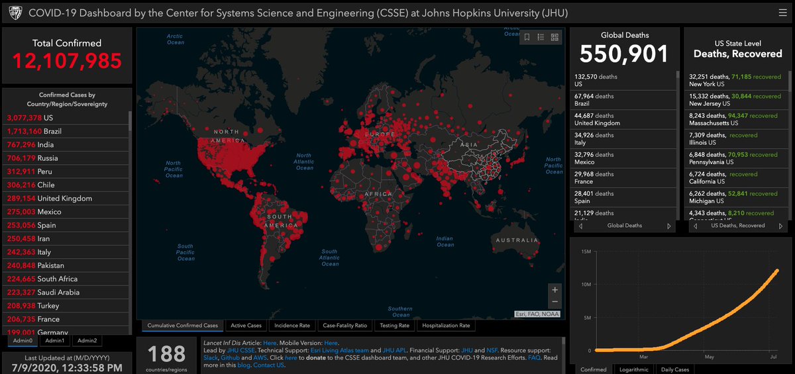Image resolution: width=795 pixels, height=374 pixels.
Task: Open the Mobile Version 'Here' link
Action: (331, 343)
